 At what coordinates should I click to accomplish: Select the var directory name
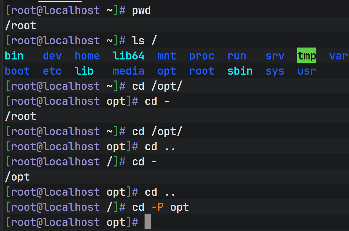click(x=339, y=56)
